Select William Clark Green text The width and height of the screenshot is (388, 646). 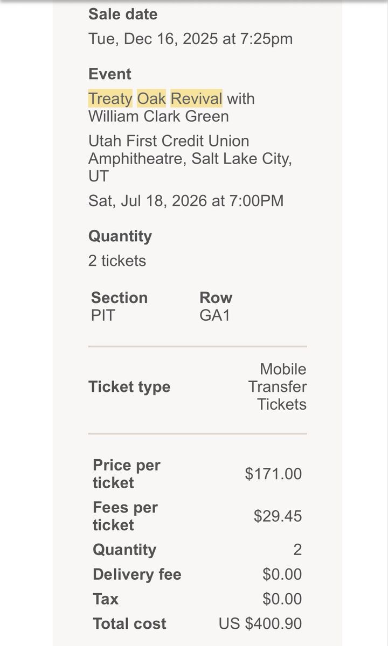[x=158, y=116]
